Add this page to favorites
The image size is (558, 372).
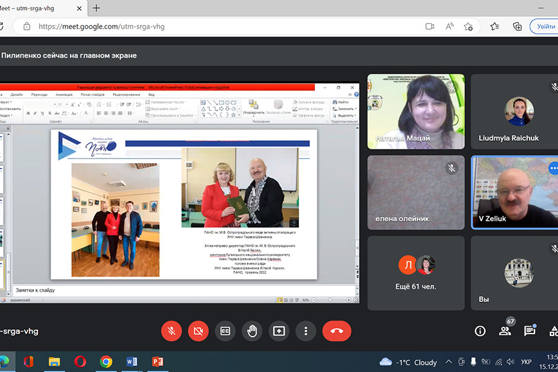click(469, 27)
